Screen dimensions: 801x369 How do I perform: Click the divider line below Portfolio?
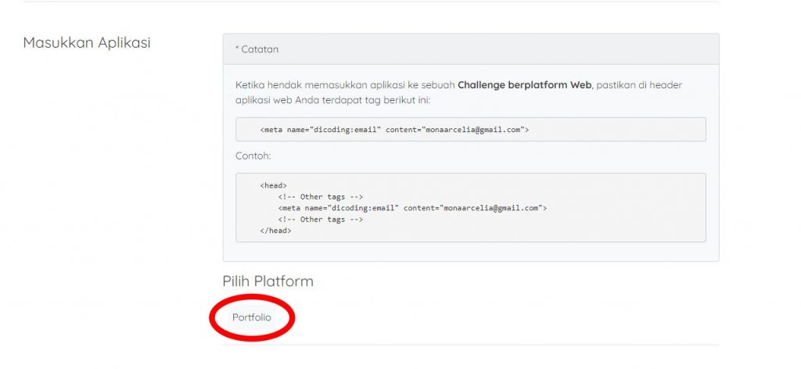(x=470, y=345)
